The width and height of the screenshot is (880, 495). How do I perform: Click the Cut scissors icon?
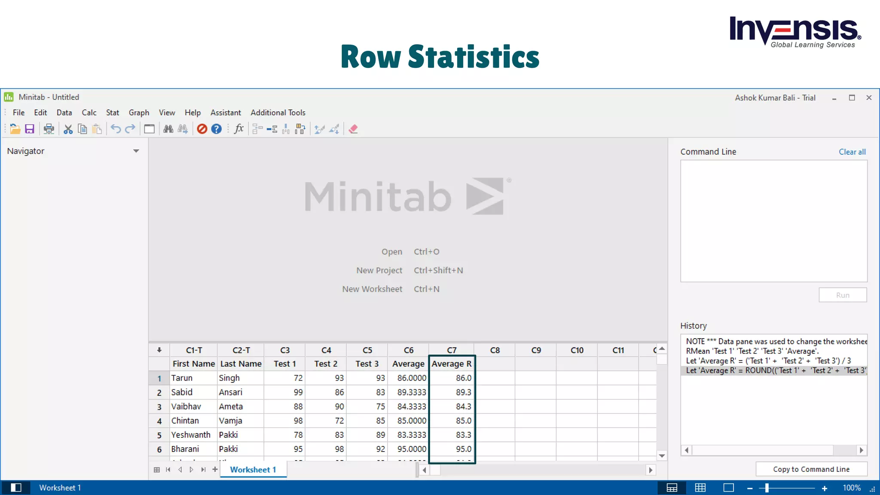tap(68, 129)
